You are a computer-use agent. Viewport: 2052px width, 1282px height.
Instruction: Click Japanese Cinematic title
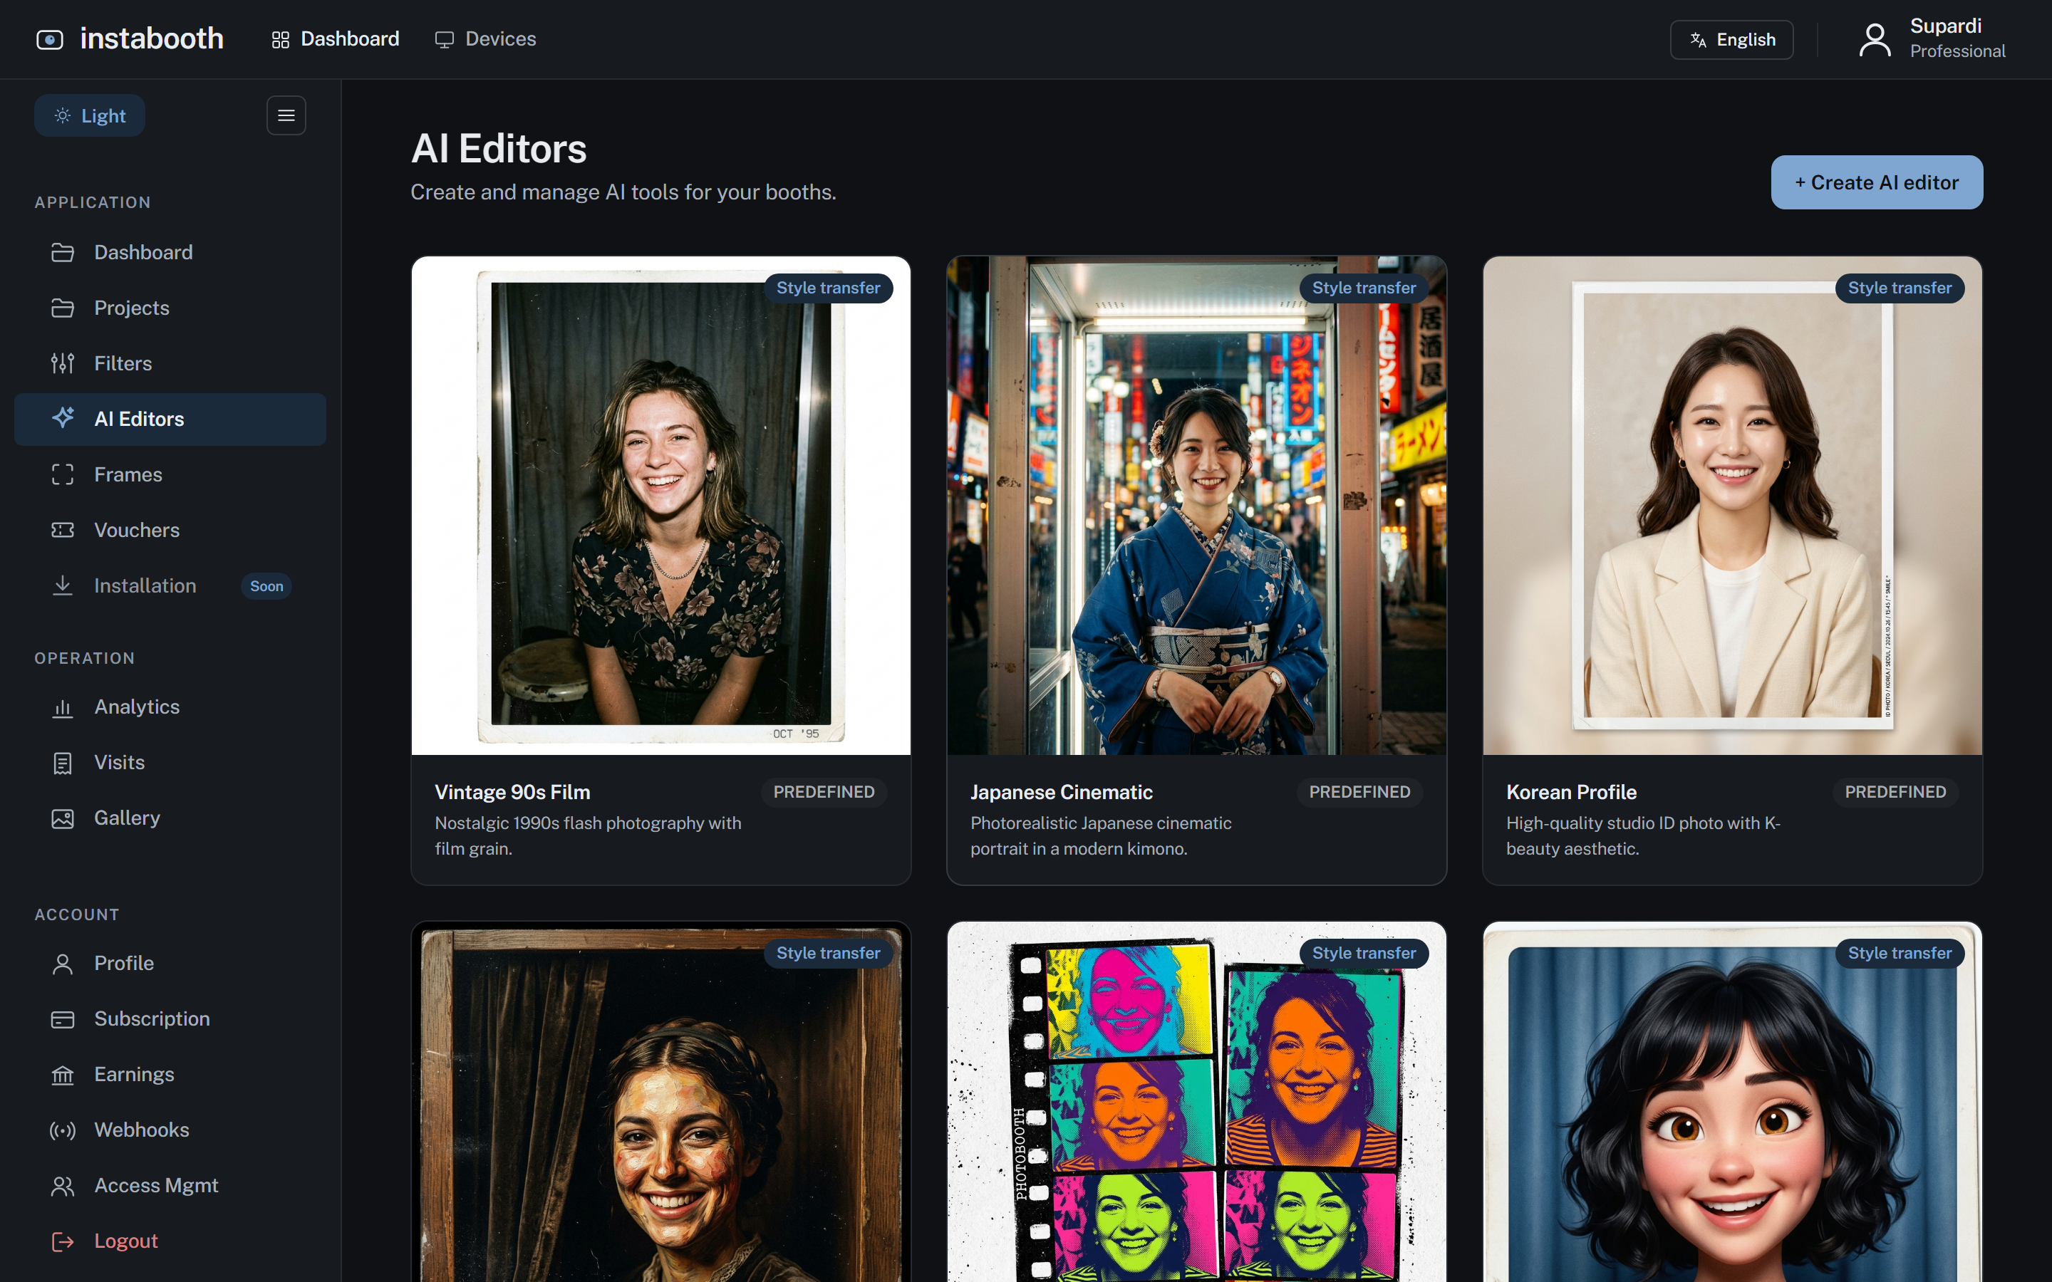click(x=1062, y=792)
